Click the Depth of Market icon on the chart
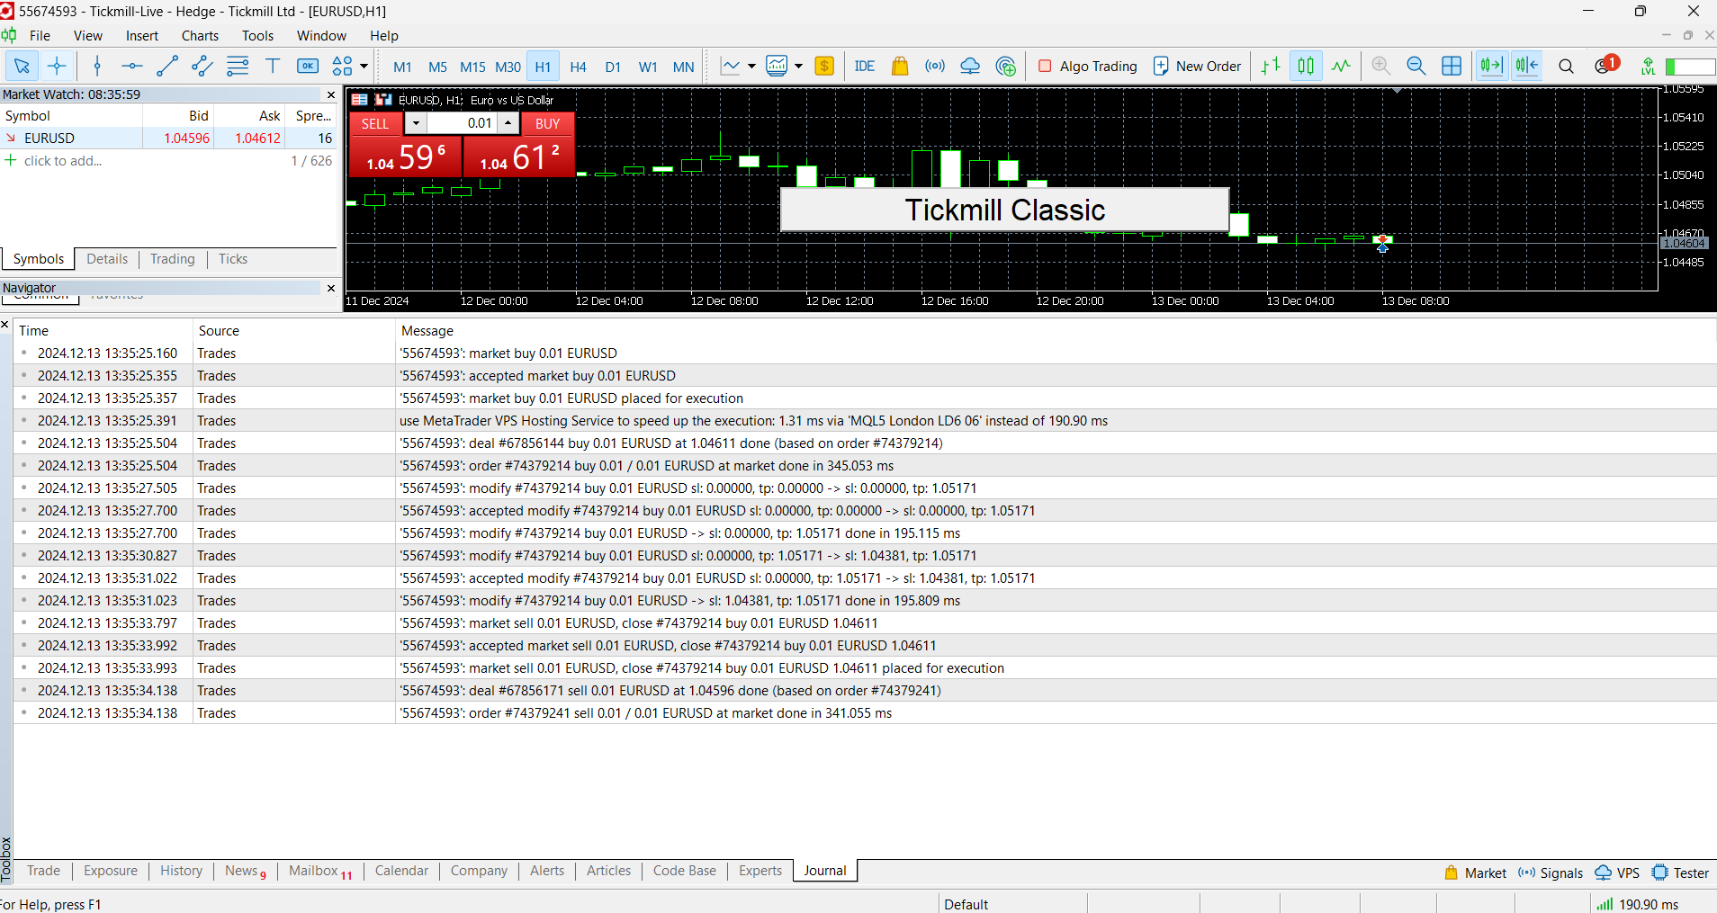Screen dimensions: 1717x913 point(359,100)
